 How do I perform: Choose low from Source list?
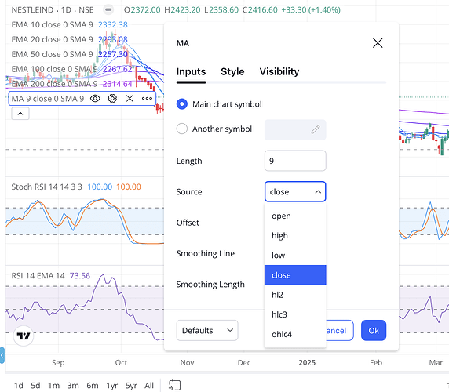[x=295, y=256]
